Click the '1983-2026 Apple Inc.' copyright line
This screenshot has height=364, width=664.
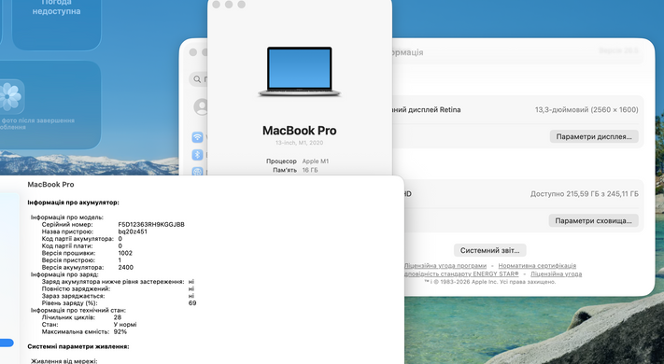point(490,282)
